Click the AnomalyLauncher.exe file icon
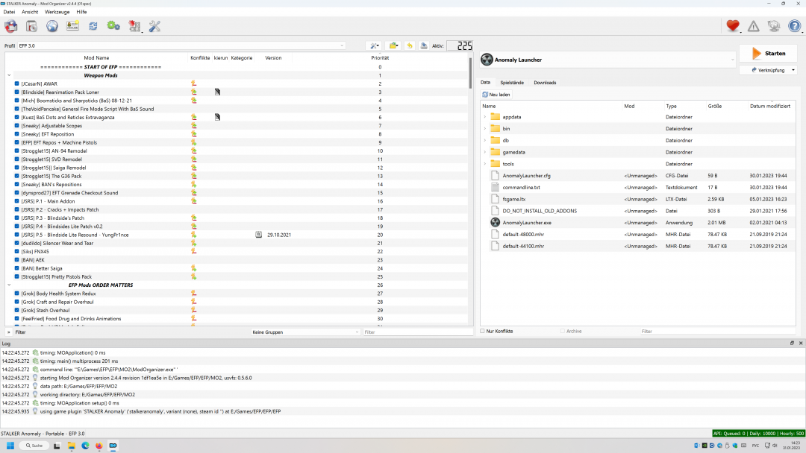The height and width of the screenshot is (453, 806). [x=495, y=223]
